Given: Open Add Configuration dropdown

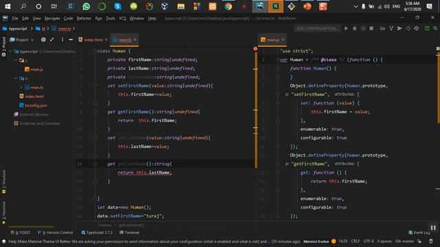Looking at the screenshot, I should tap(317, 29).
